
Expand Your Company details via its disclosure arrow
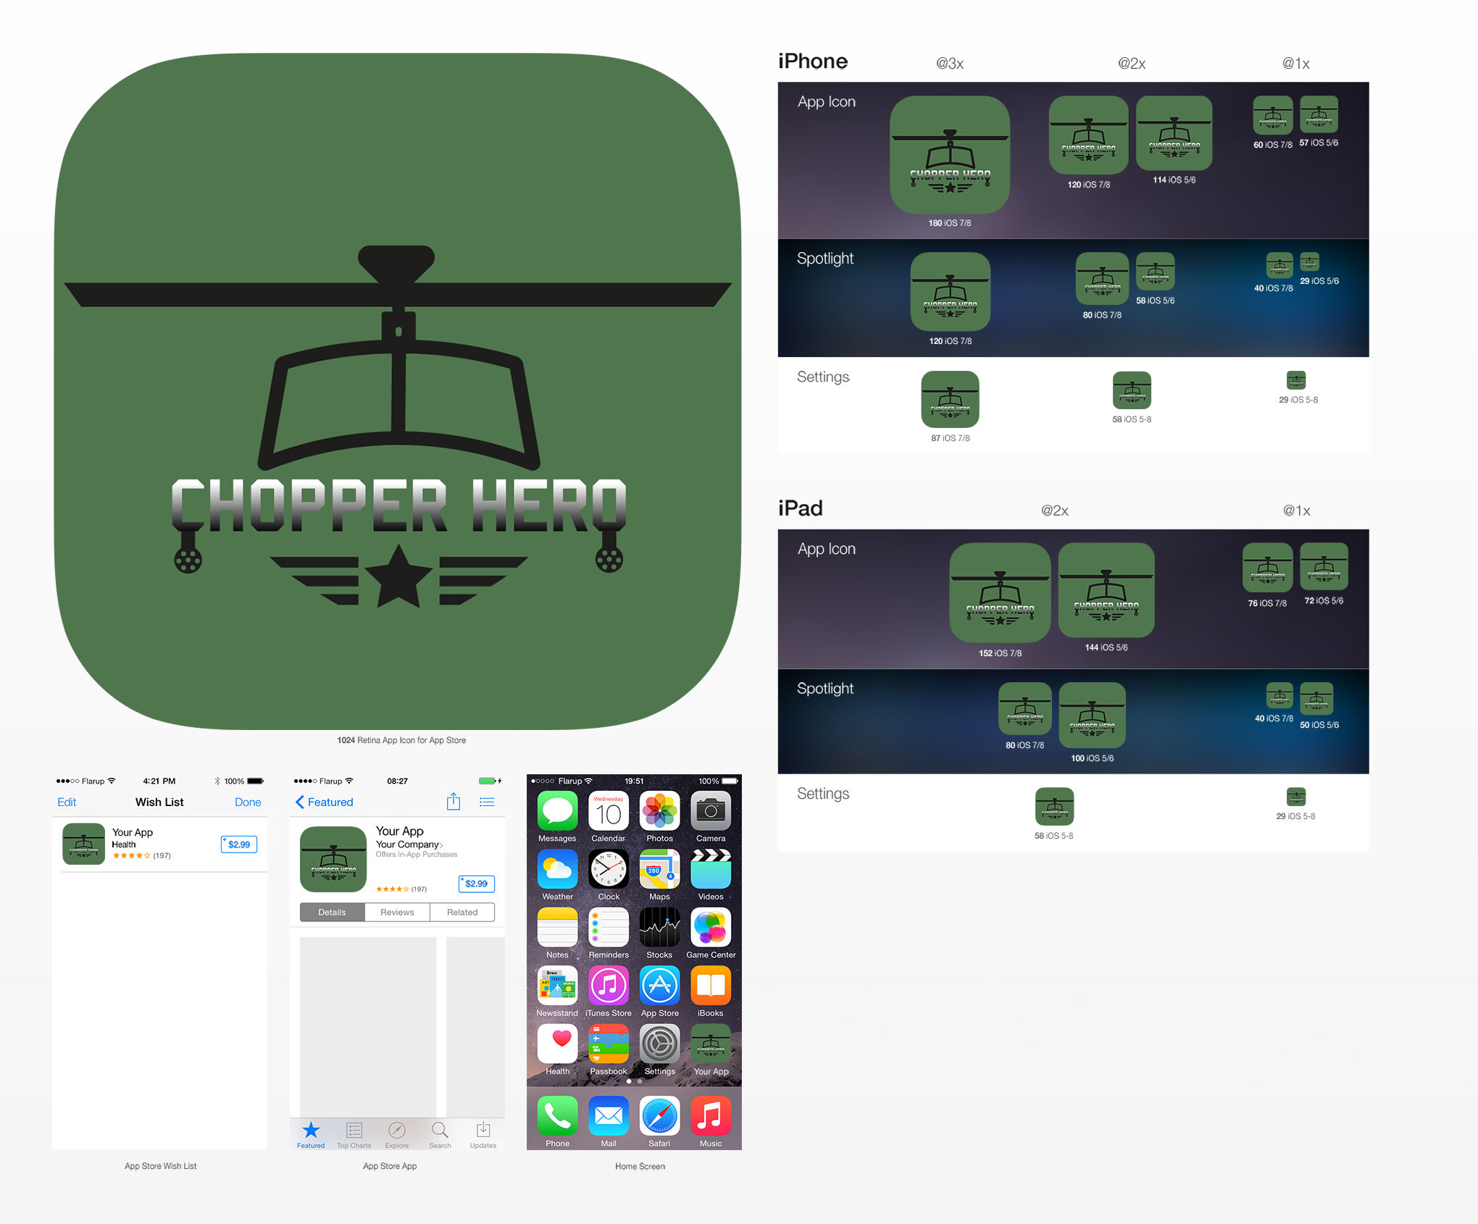click(x=442, y=844)
